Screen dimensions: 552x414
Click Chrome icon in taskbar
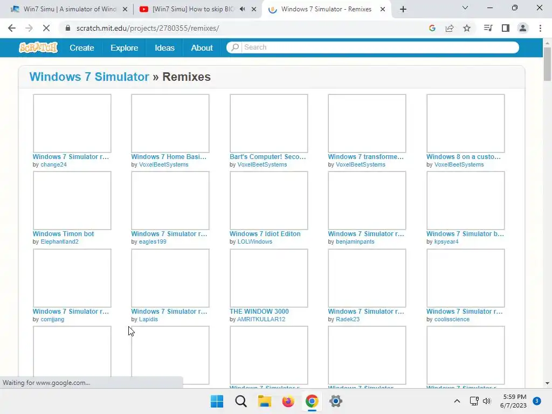pyautogui.click(x=312, y=401)
